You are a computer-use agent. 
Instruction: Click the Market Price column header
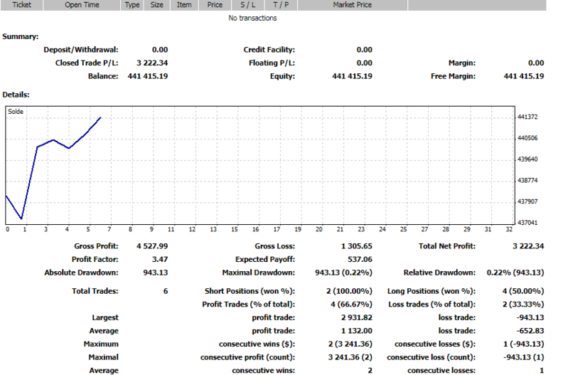353,5
